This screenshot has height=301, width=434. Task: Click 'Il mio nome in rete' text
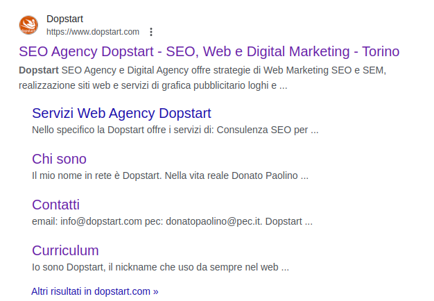point(71,175)
